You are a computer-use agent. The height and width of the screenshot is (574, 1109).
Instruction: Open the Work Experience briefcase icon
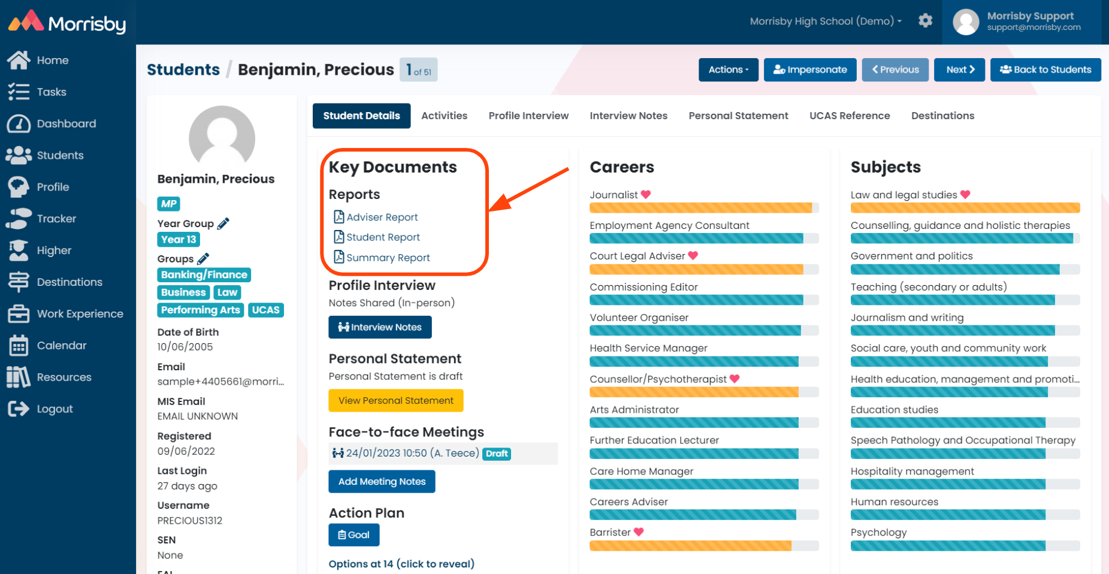click(x=19, y=313)
